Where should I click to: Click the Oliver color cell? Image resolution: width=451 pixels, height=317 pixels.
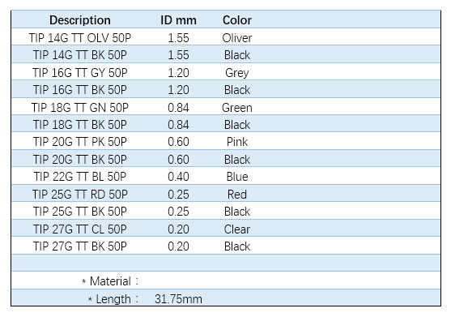tap(237, 38)
